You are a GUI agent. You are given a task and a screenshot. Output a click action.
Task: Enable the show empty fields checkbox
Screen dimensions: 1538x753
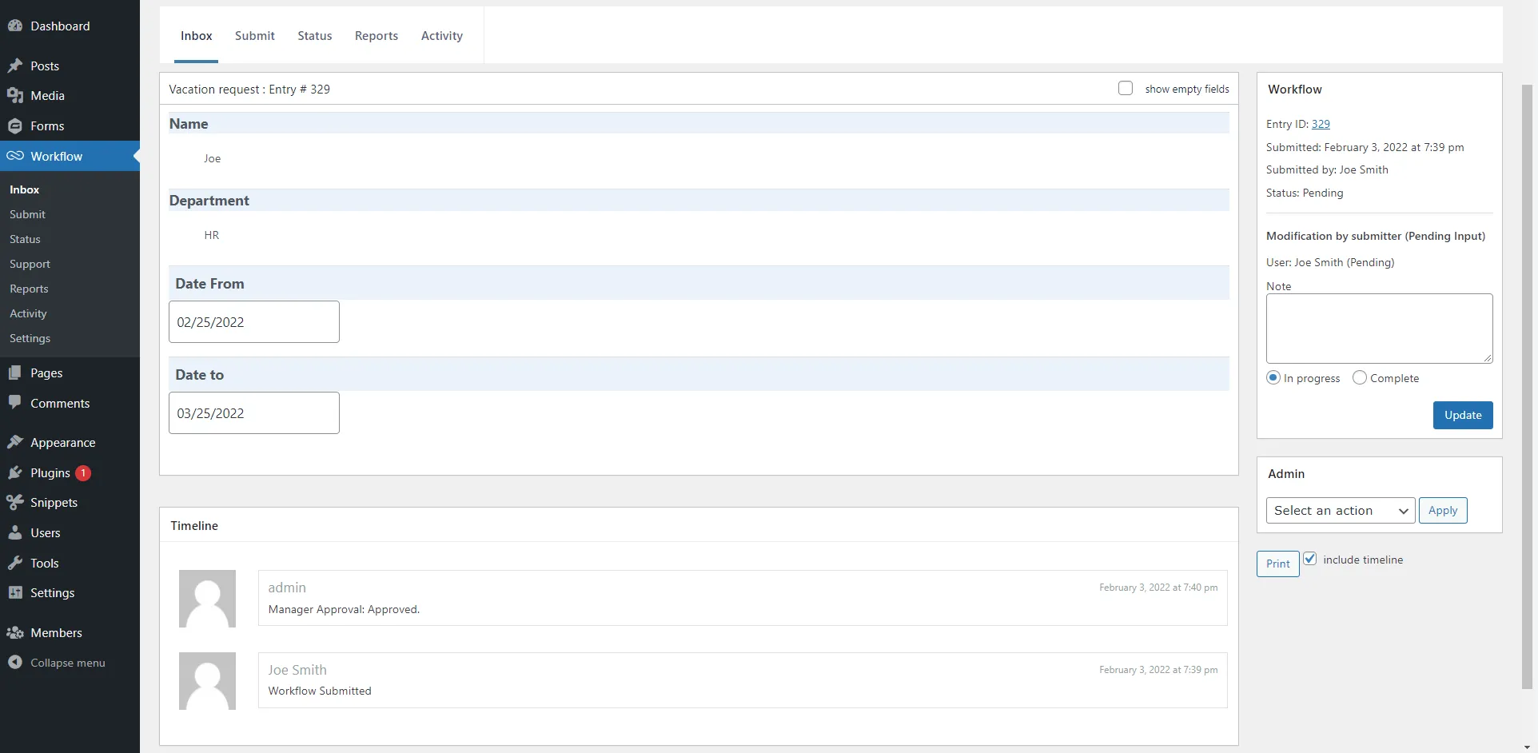(x=1126, y=88)
